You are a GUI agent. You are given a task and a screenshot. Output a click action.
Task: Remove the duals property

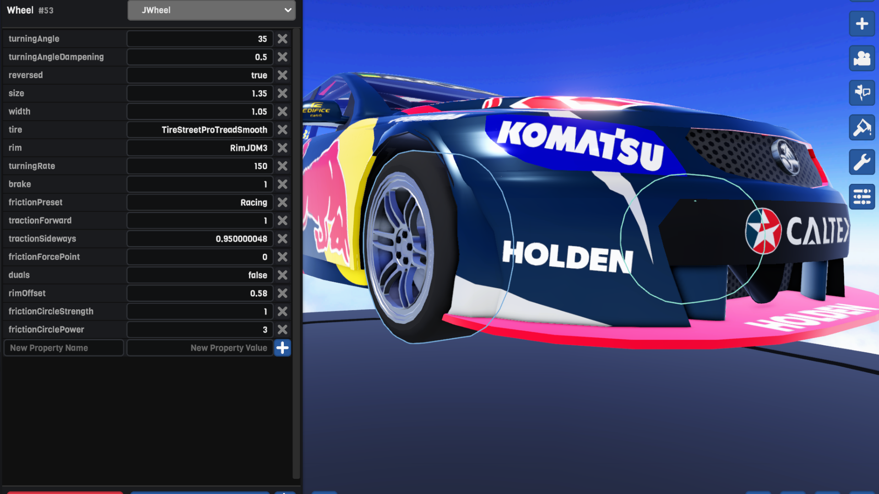pos(282,275)
